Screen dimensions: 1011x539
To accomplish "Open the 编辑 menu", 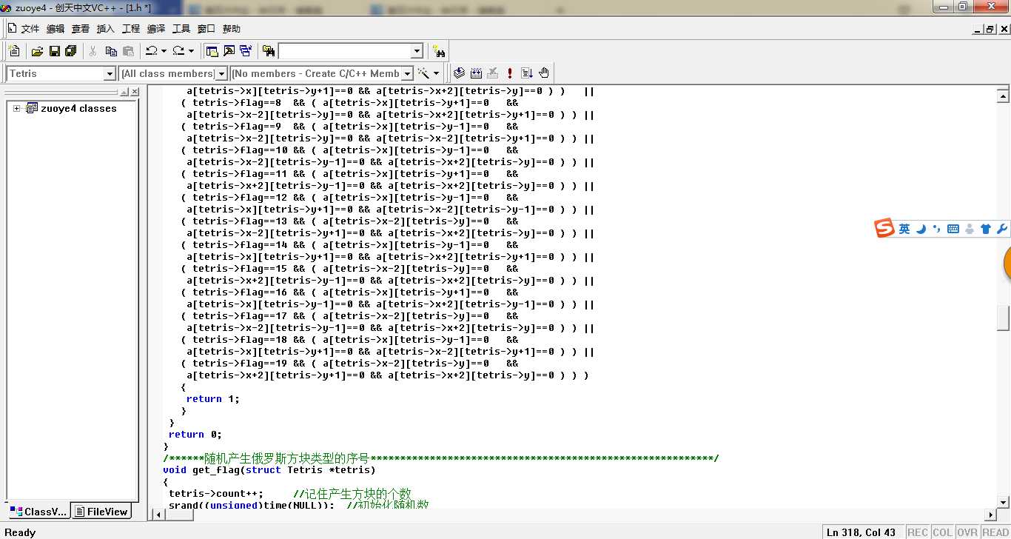I will pyautogui.click(x=56, y=29).
